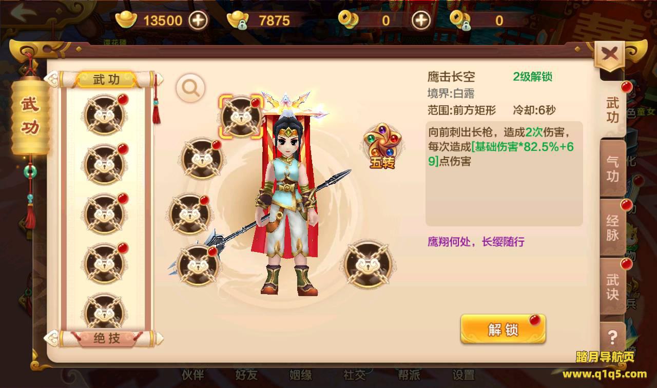Click the plus icon beside the coin counter
Image resolution: width=657 pixels, height=388 pixels.
[421, 20]
